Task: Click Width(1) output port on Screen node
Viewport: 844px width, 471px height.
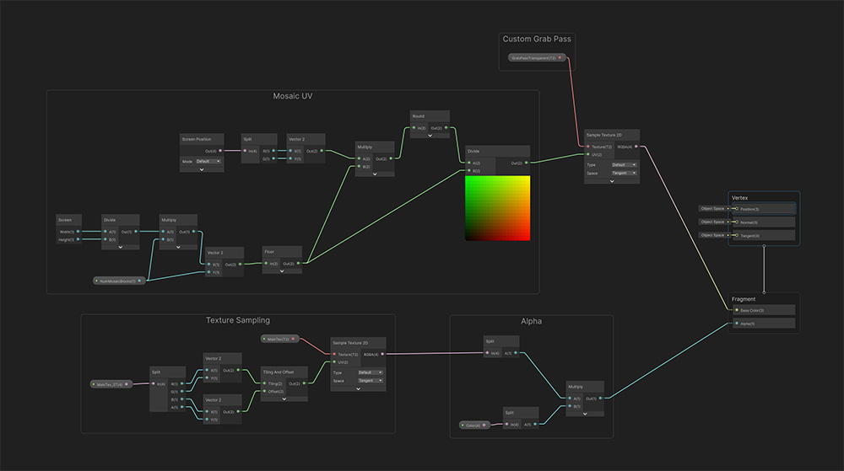Action: point(78,232)
